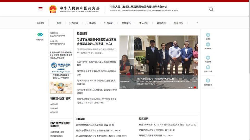250x140 pixels.
Task: Open the red hamburger menu
Action: click(41, 9)
